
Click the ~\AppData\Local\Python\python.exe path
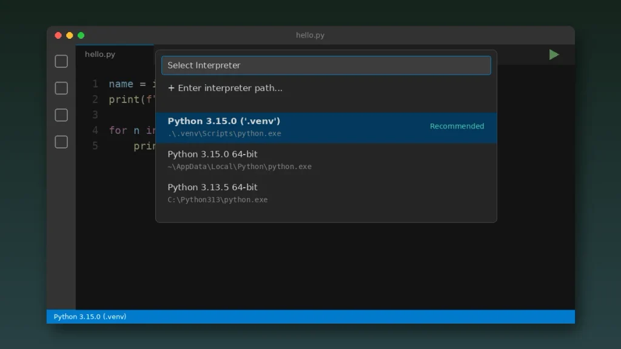[240, 167]
